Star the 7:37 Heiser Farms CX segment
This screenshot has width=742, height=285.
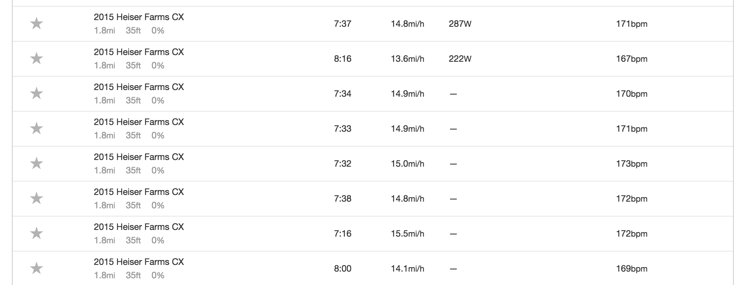tap(37, 24)
